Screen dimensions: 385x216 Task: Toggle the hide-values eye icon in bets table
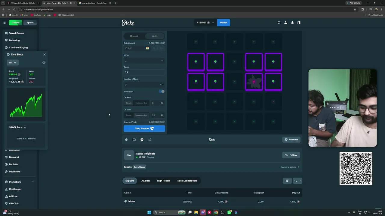(x=287, y=181)
